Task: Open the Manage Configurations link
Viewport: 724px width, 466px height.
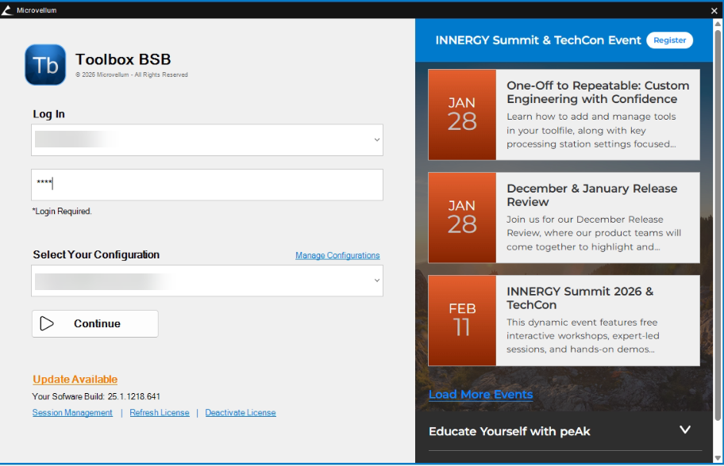Action: (337, 255)
